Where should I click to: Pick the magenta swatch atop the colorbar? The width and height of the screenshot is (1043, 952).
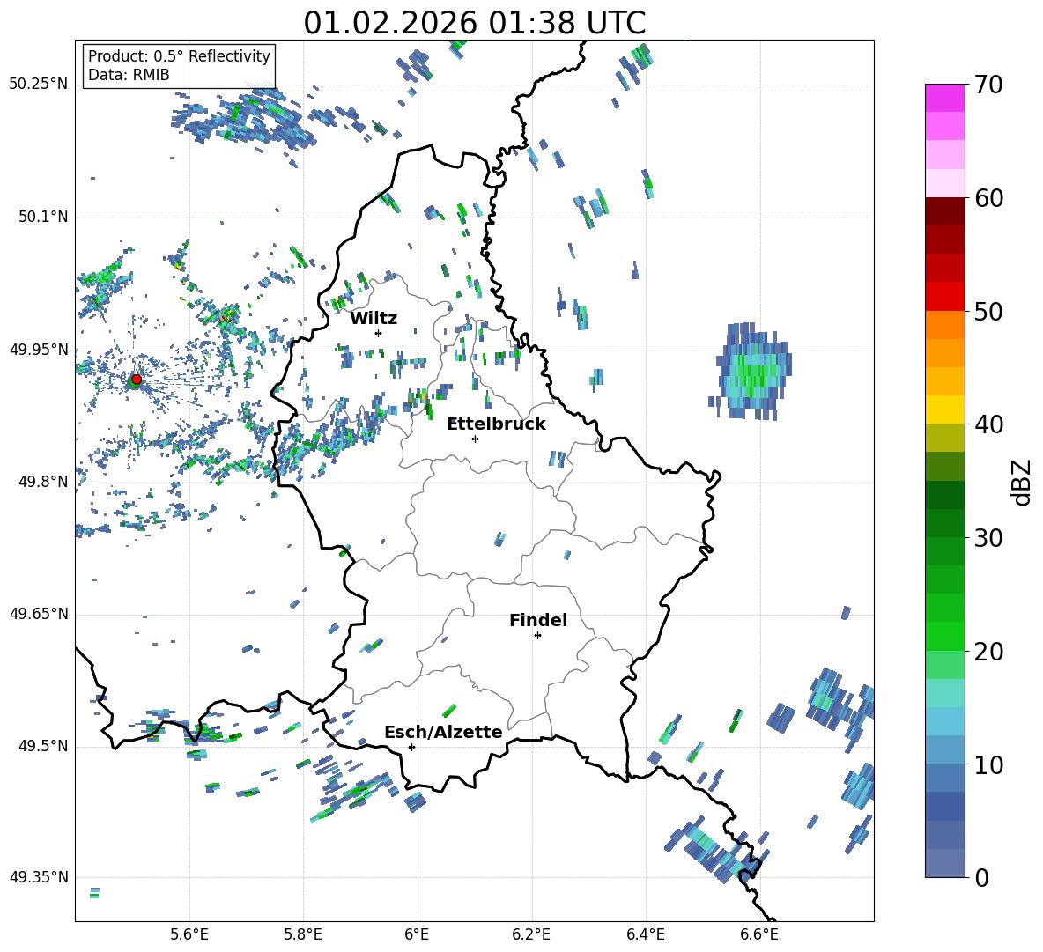click(945, 97)
